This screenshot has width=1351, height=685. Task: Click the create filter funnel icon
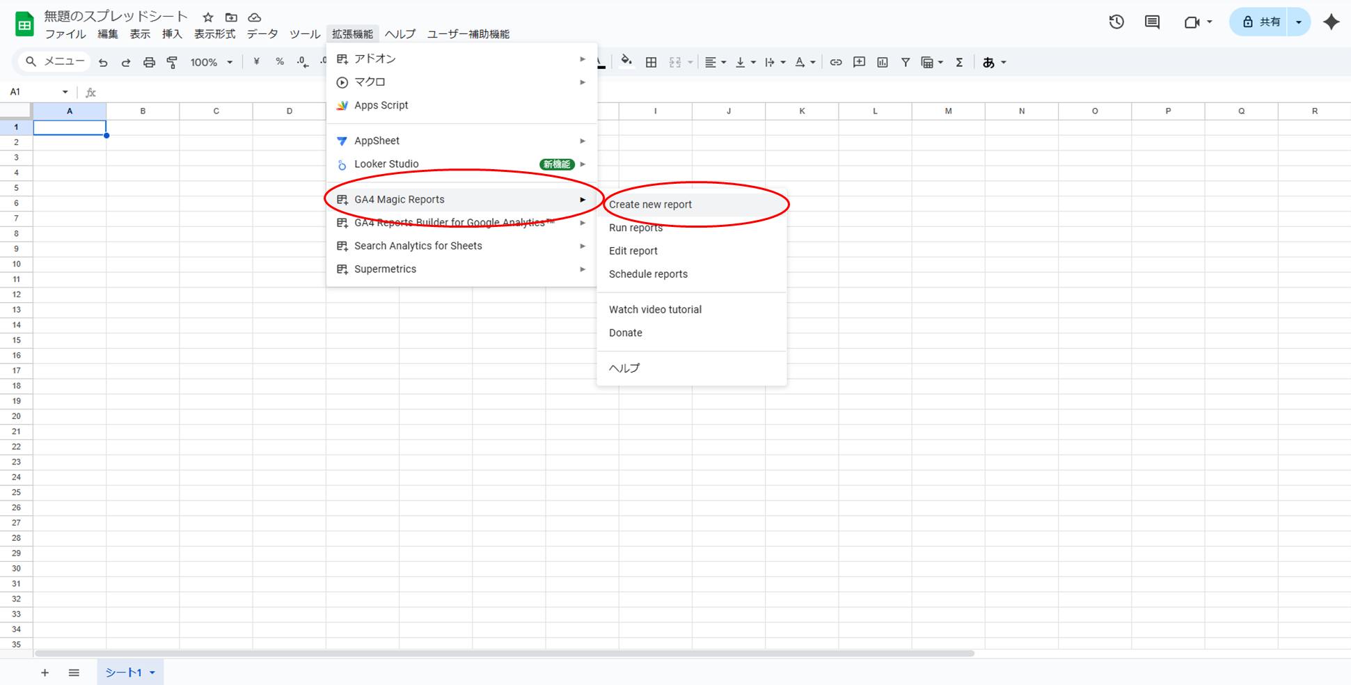click(906, 63)
